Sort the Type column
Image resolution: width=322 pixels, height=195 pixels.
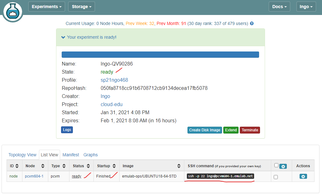[63, 166]
